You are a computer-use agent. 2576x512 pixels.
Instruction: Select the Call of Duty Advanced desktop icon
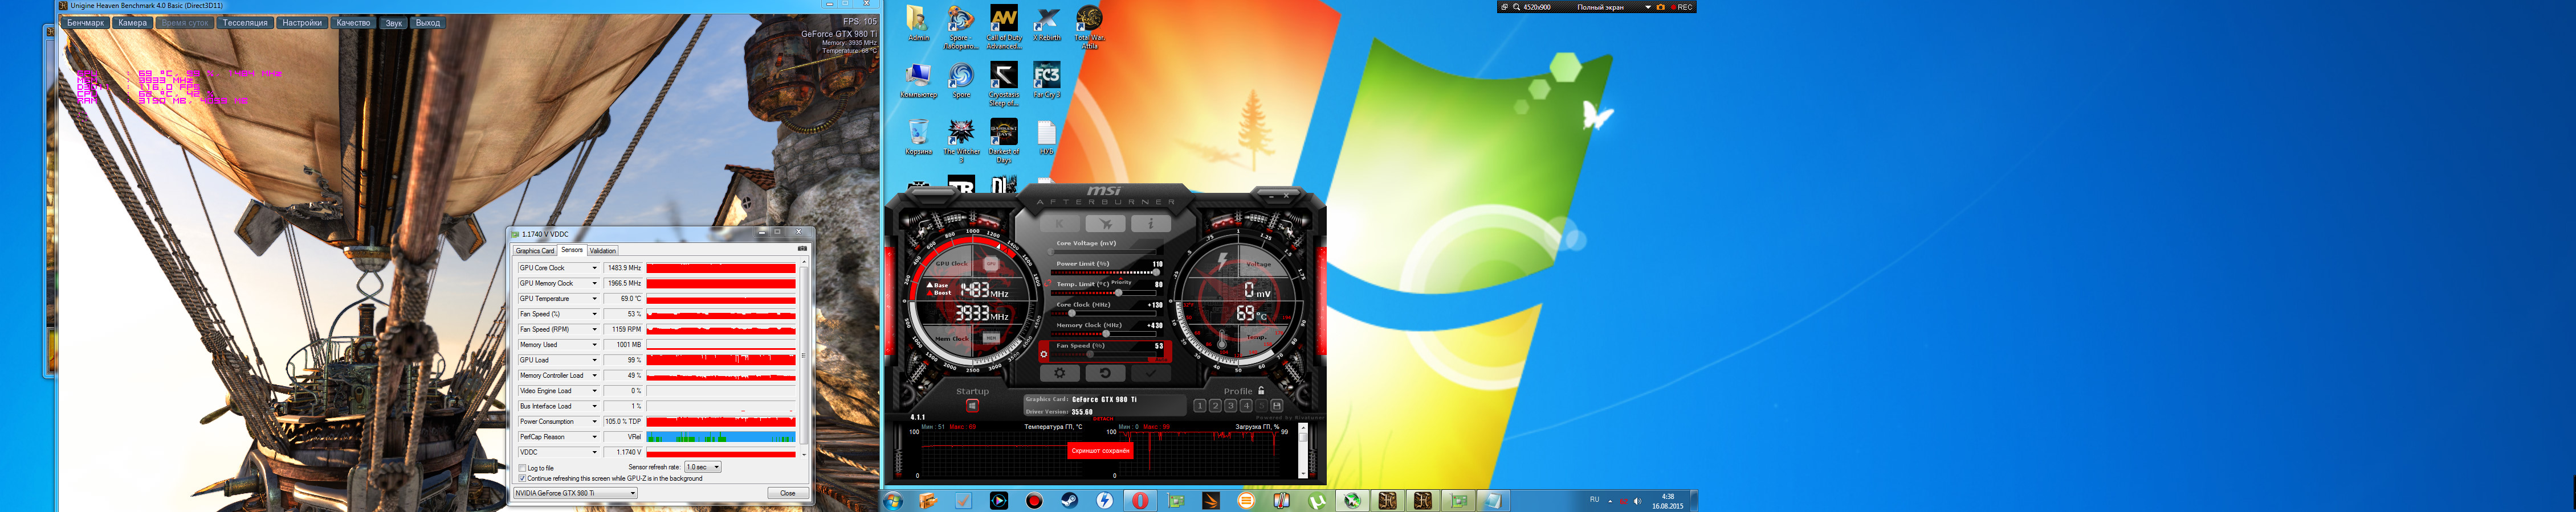point(1004,27)
